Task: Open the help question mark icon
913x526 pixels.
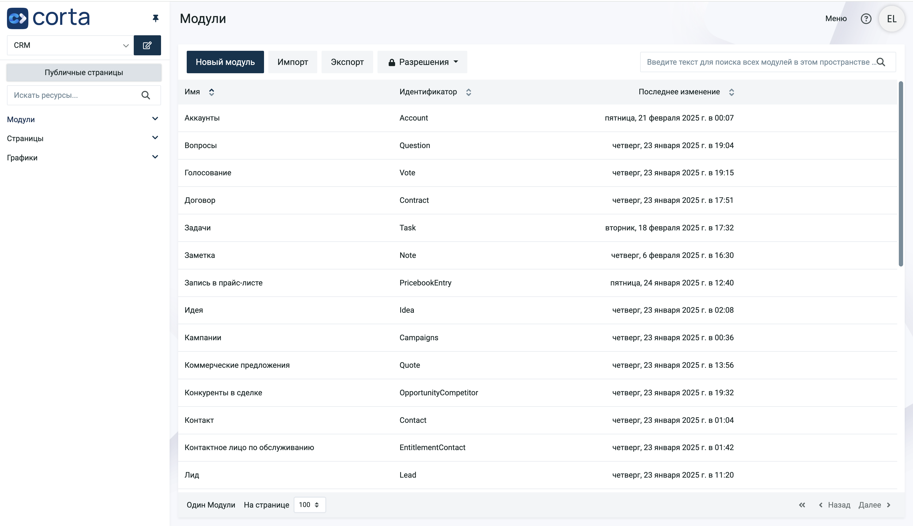Action: [x=866, y=18]
